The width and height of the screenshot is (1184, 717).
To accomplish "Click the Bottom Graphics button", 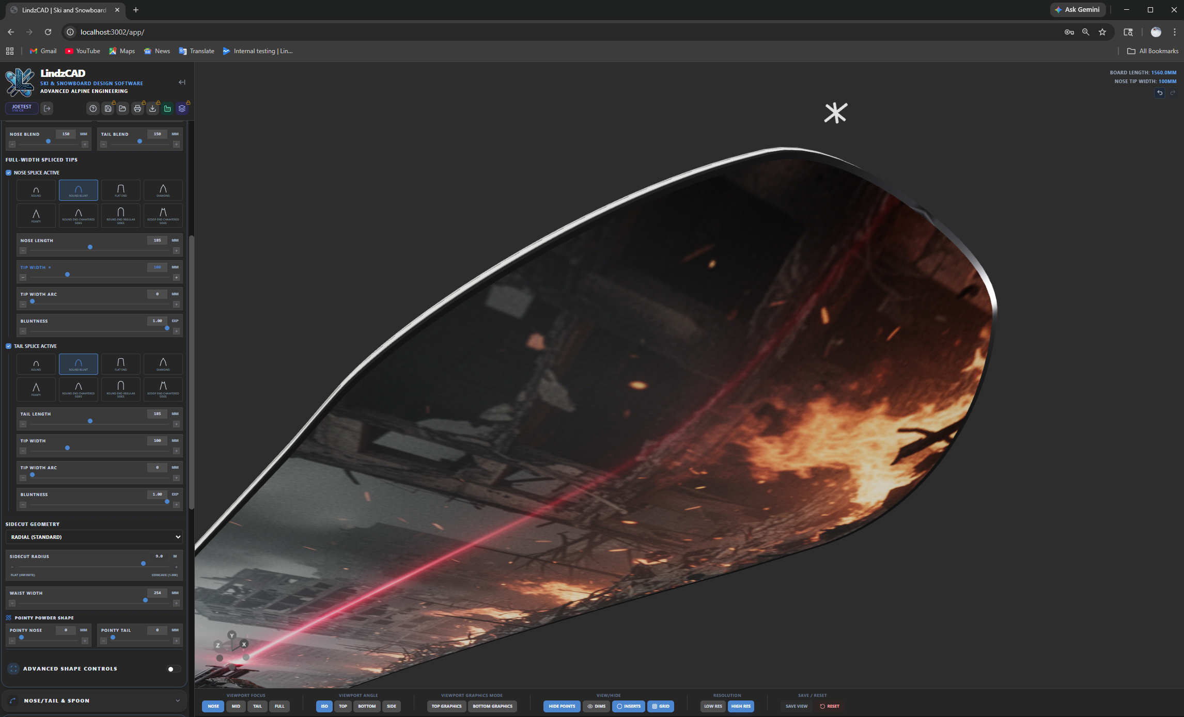I will (x=492, y=706).
